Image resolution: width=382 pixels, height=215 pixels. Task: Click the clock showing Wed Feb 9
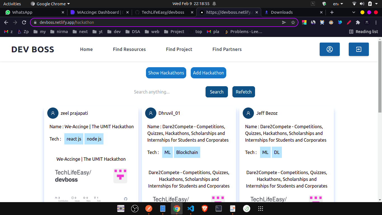coord(191,4)
